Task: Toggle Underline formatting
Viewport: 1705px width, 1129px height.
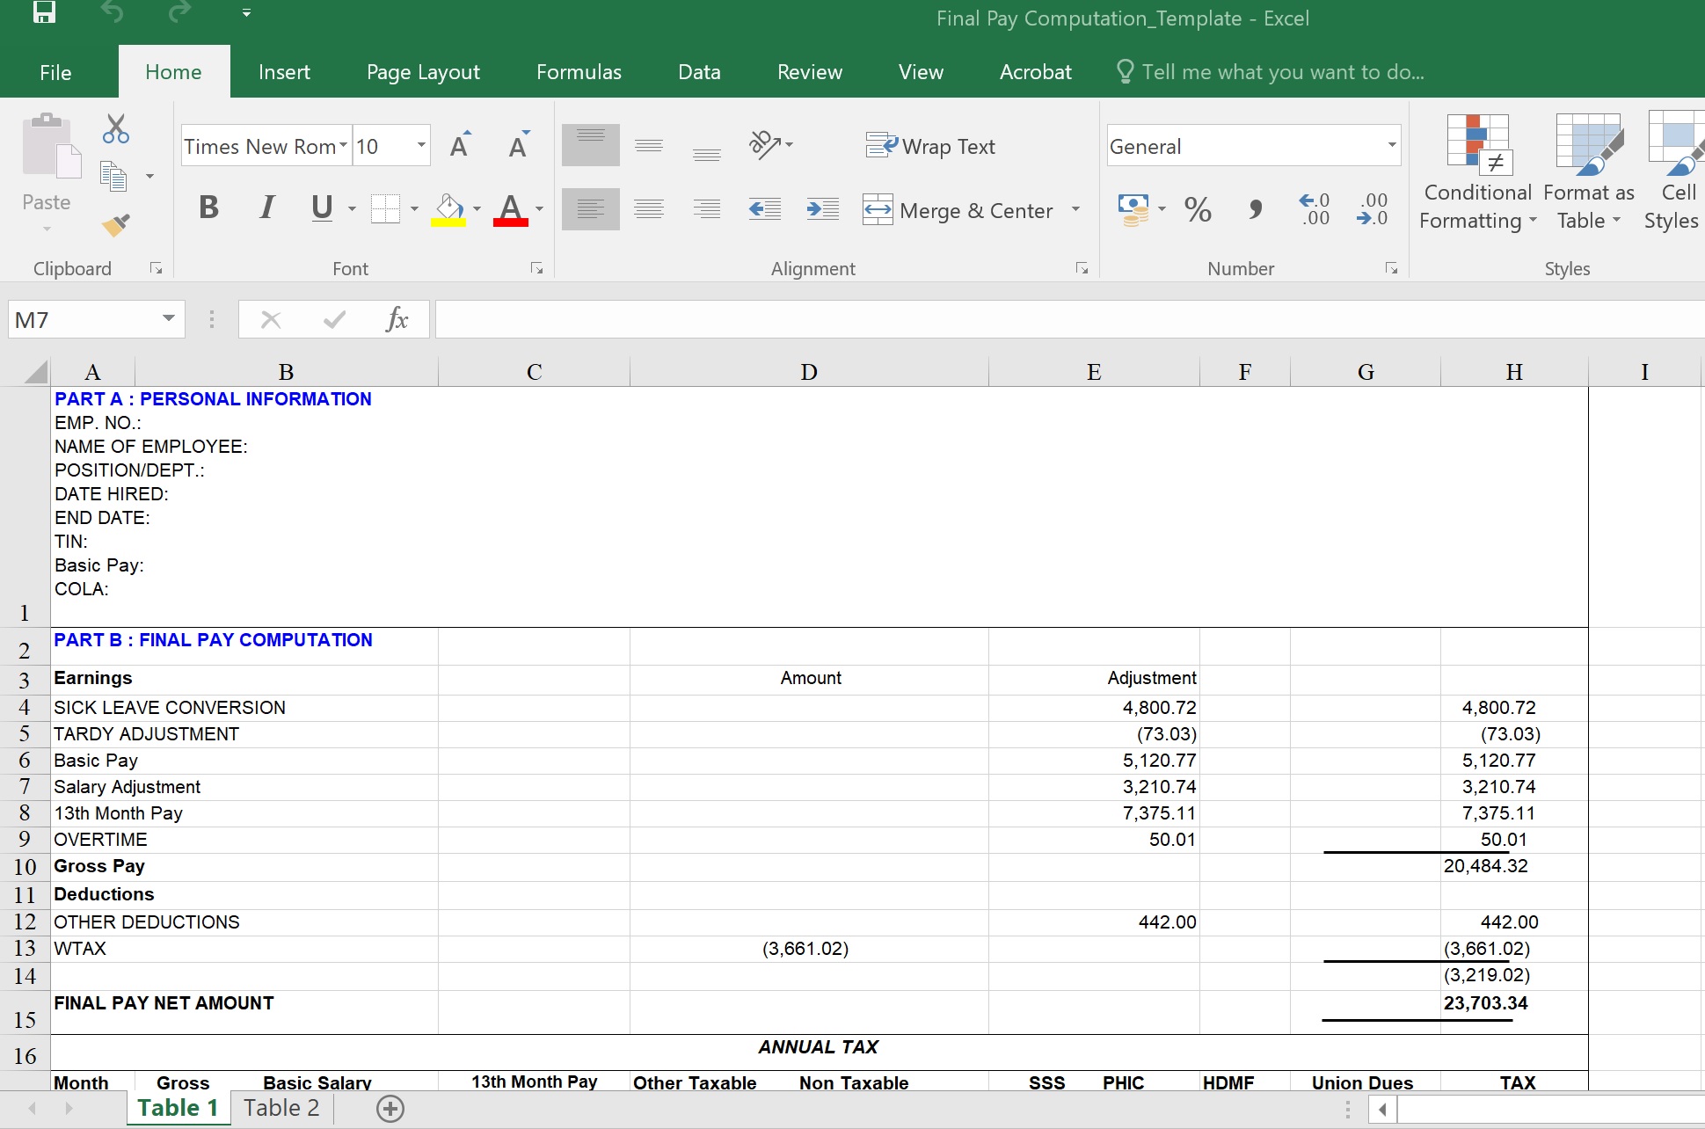Action: pyautogui.click(x=322, y=208)
